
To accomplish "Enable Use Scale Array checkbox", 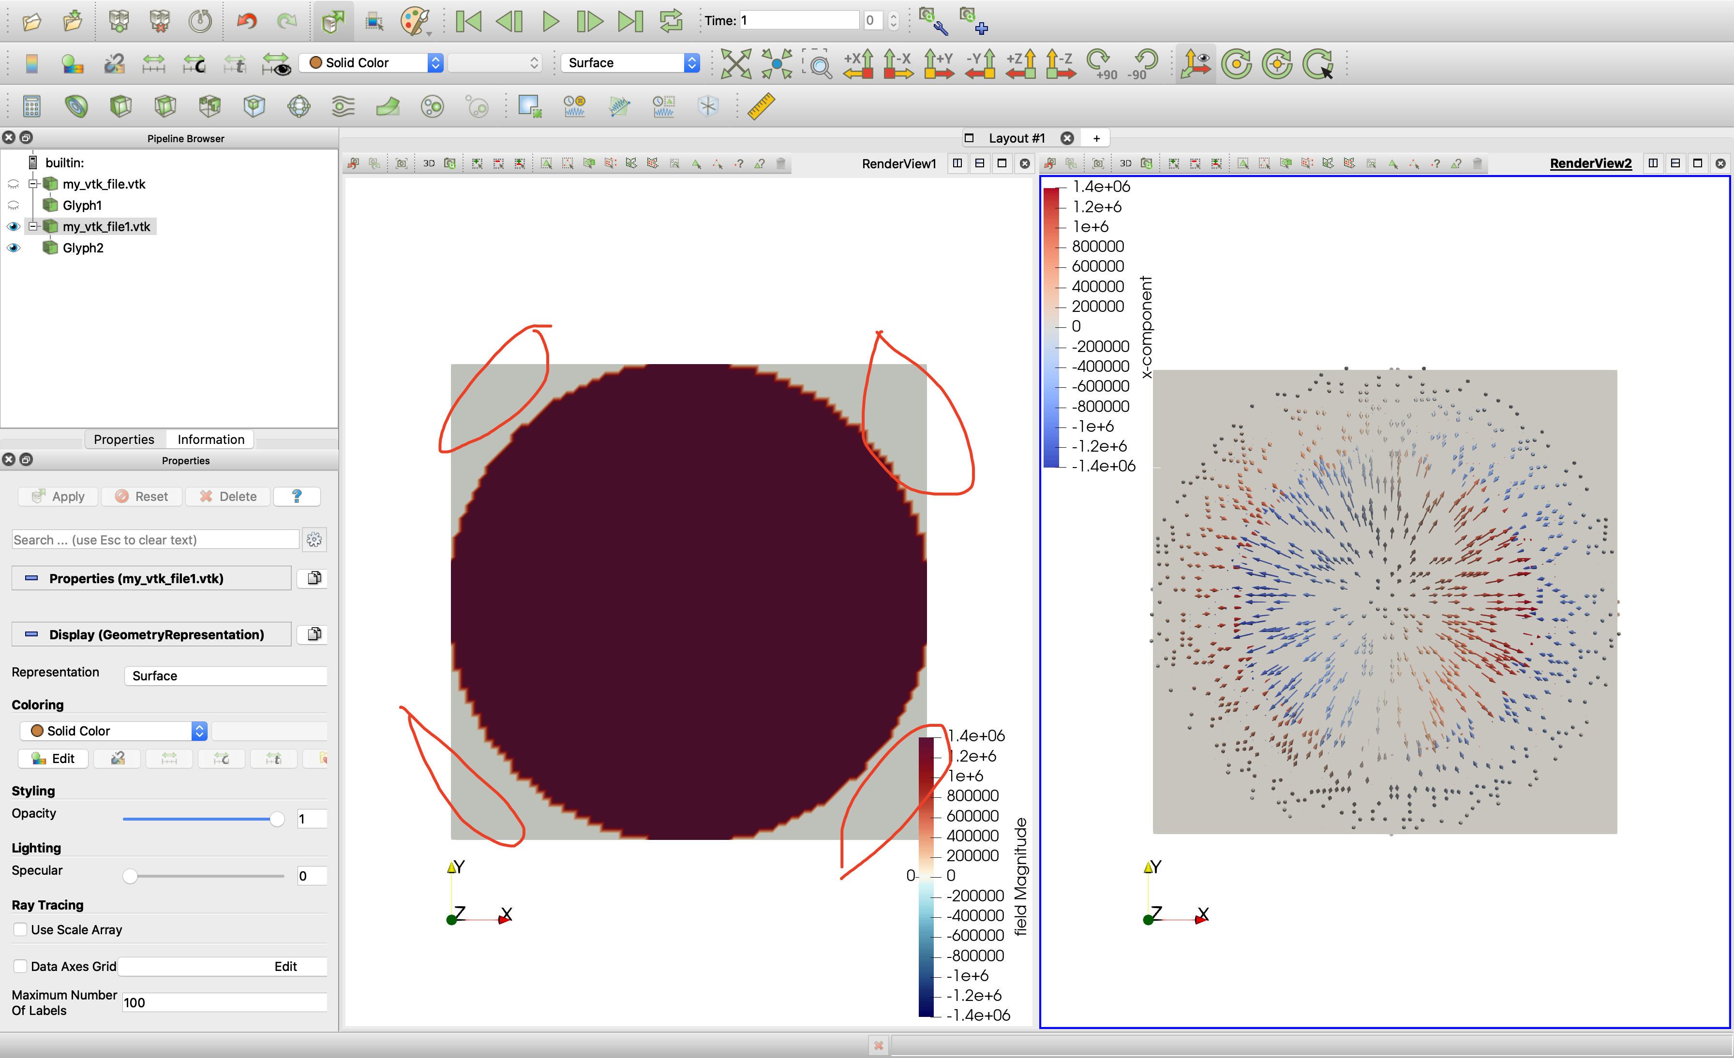I will pyautogui.click(x=20, y=929).
